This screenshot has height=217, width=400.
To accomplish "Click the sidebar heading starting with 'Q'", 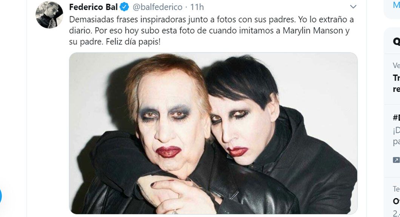I will (x=396, y=41).
